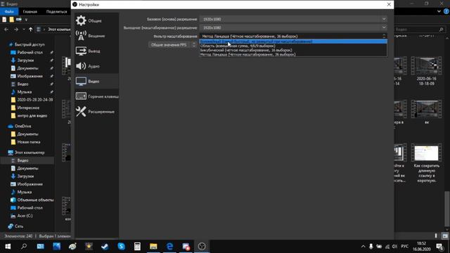Screen dimensions: 450x253
Task: Open Музыка under quick access
Action: pos(21,92)
